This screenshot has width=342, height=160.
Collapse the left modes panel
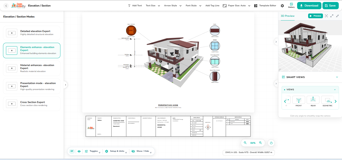[65, 85]
